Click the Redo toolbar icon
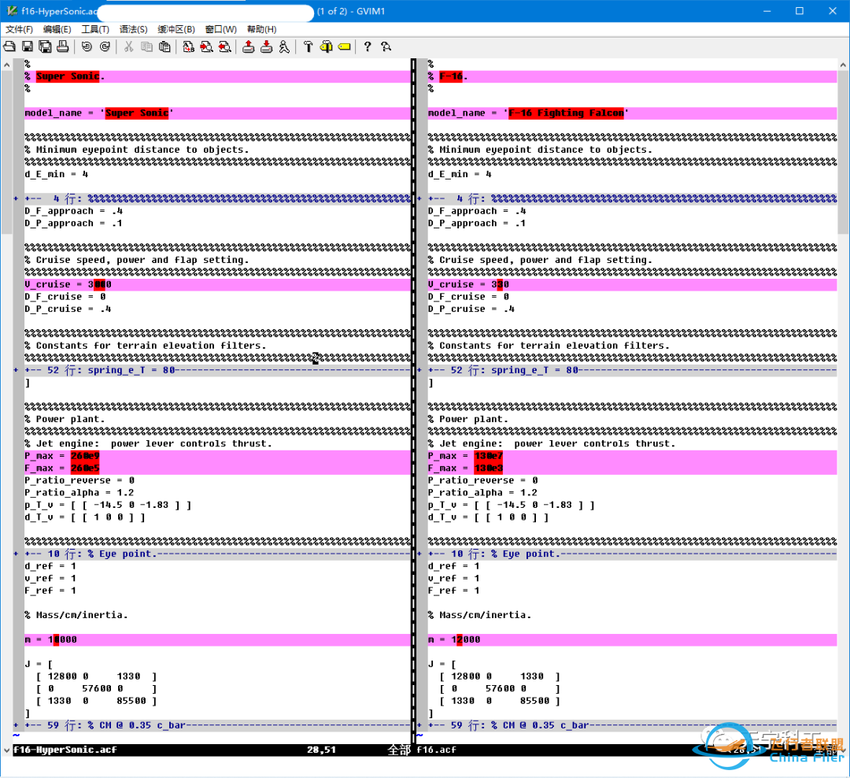Image resolution: width=850 pixels, height=778 pixels. coord(105,47)
